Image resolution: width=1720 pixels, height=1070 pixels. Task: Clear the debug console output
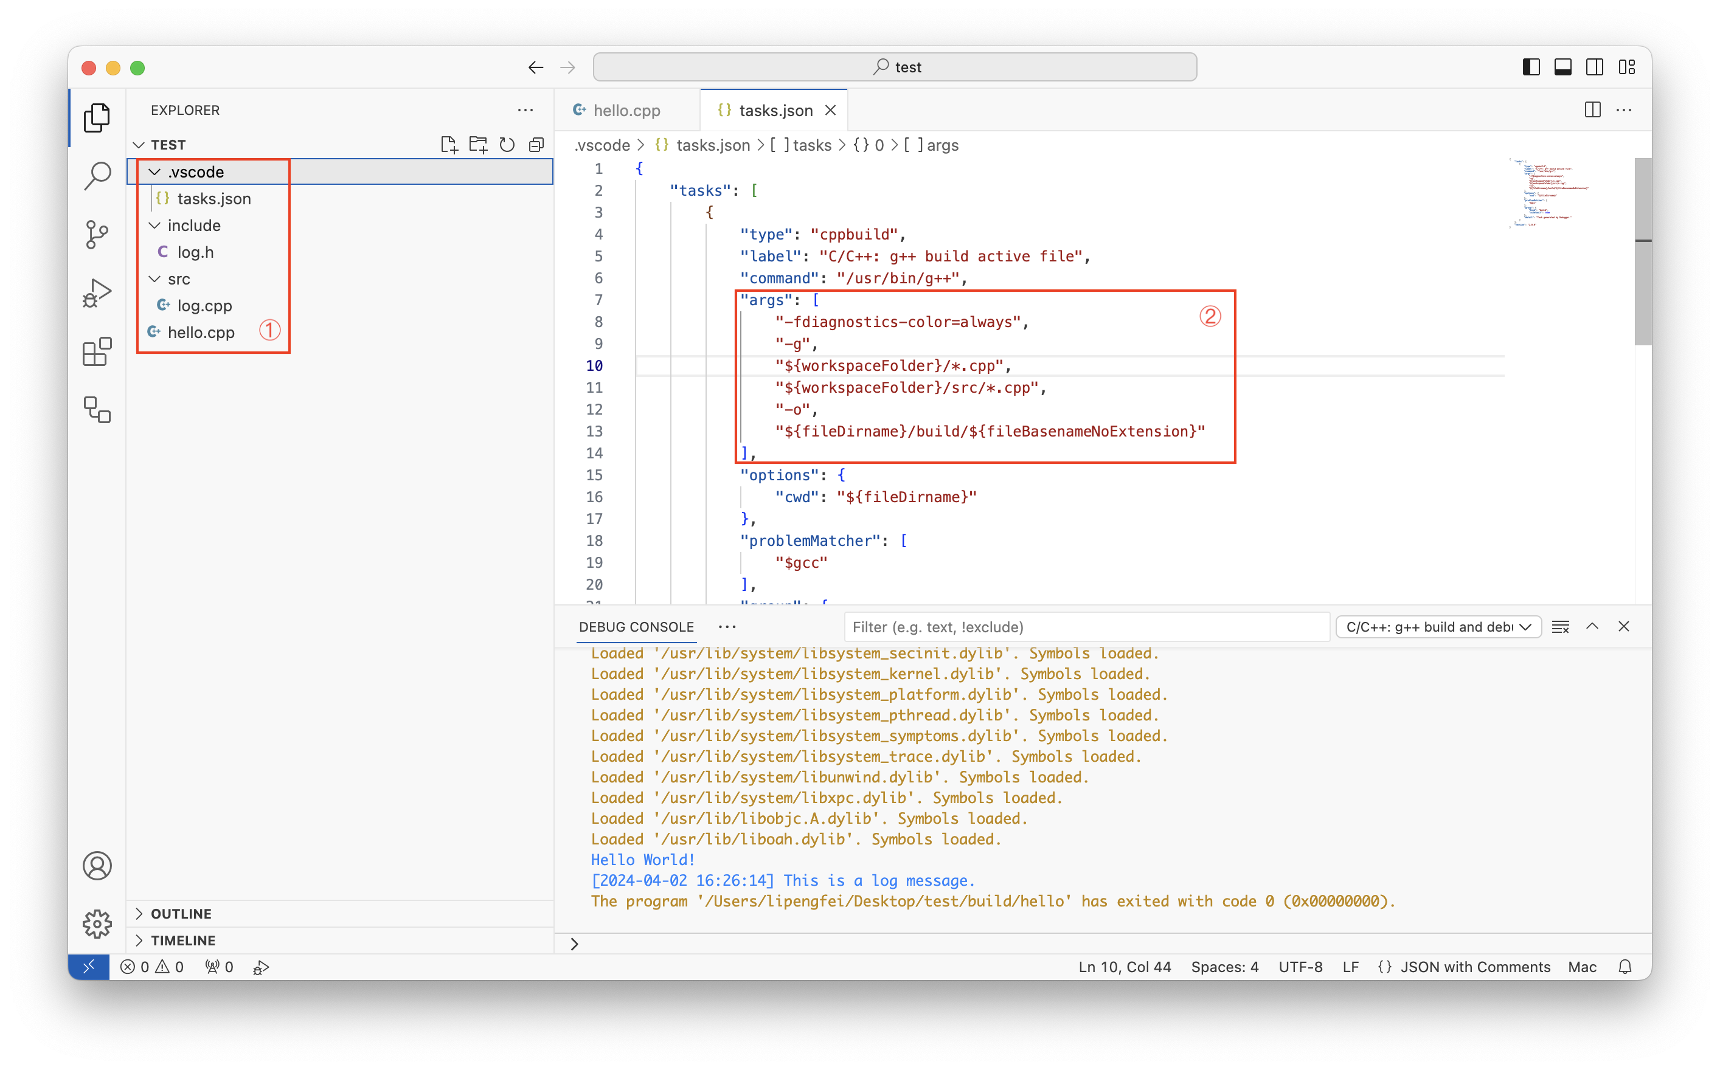(x=1561, y=627)
